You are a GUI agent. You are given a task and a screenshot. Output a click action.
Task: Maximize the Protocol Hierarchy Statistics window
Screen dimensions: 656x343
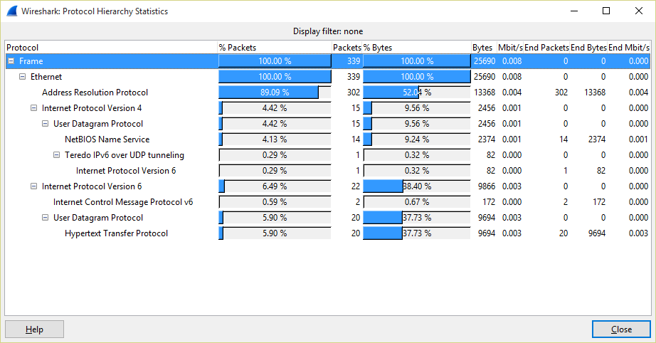click(x=606, y=11)
